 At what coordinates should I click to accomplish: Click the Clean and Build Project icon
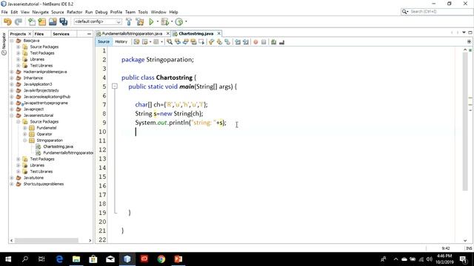click(140, 21)
